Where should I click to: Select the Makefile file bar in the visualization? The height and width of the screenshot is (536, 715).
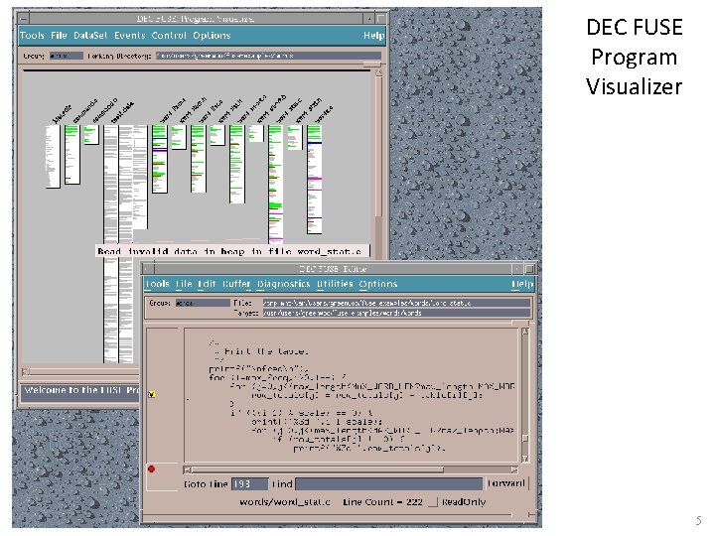click(x=53, y=157)
